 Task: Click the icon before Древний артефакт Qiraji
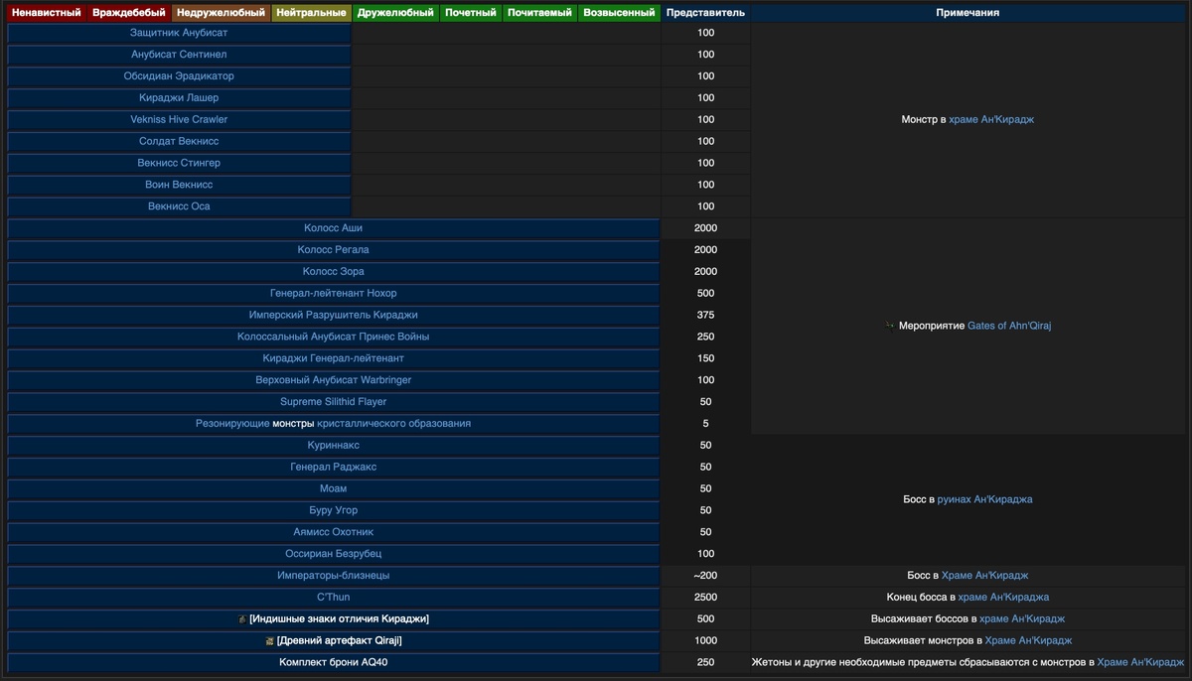(269, 641)
